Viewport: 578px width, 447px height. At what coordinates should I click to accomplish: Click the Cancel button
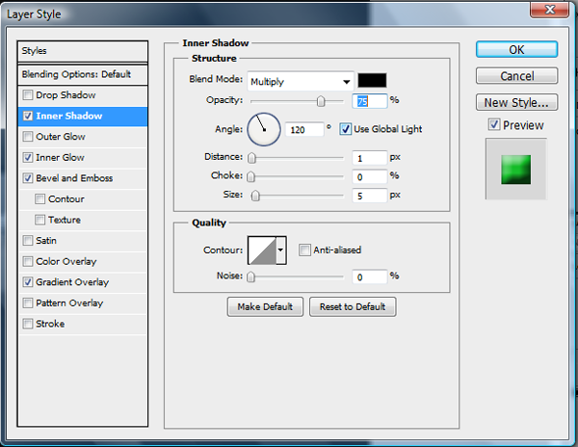pos(516,76)
